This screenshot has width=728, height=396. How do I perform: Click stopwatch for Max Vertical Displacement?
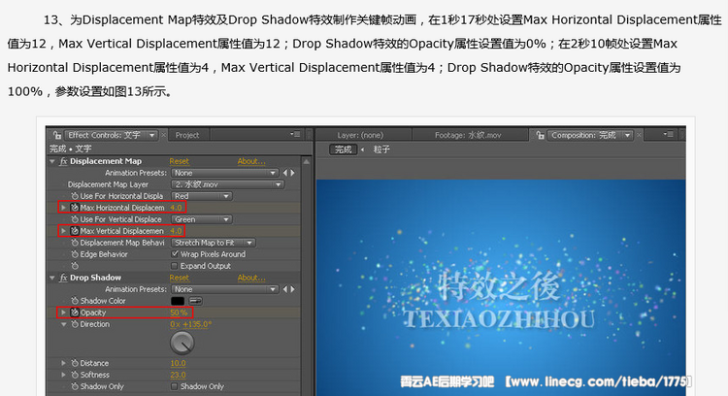75,231
